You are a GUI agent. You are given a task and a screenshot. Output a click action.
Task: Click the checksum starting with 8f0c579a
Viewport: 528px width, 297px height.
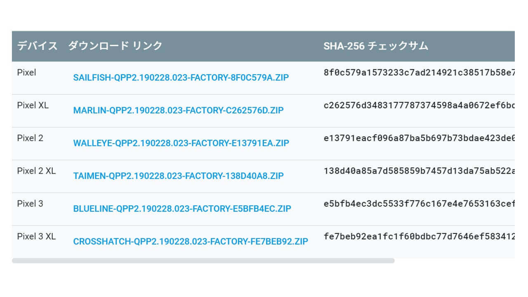pos(419,73)
